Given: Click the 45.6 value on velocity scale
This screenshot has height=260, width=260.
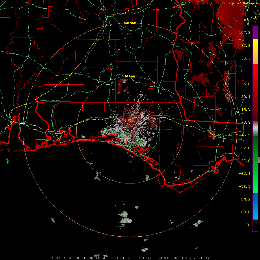Looking at the screenshot, I should [246, 84].
